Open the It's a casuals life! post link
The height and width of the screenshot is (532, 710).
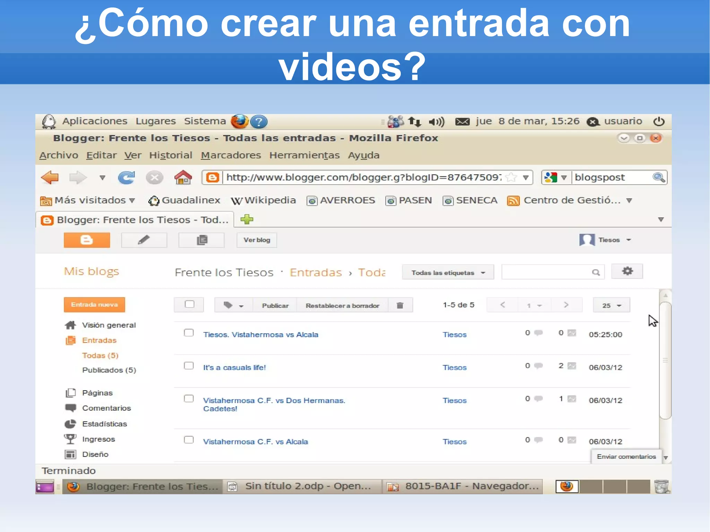click(x=234, y=367)
